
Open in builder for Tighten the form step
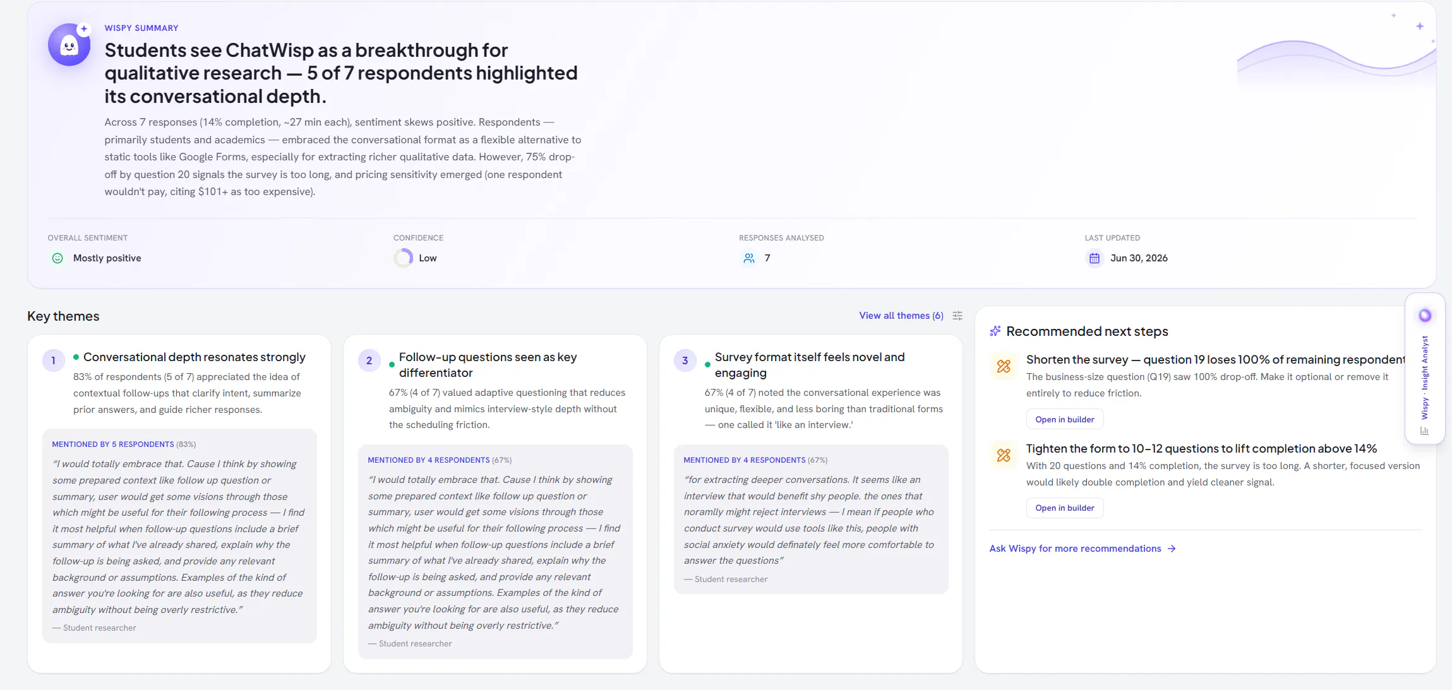(x=1065, y=508)
